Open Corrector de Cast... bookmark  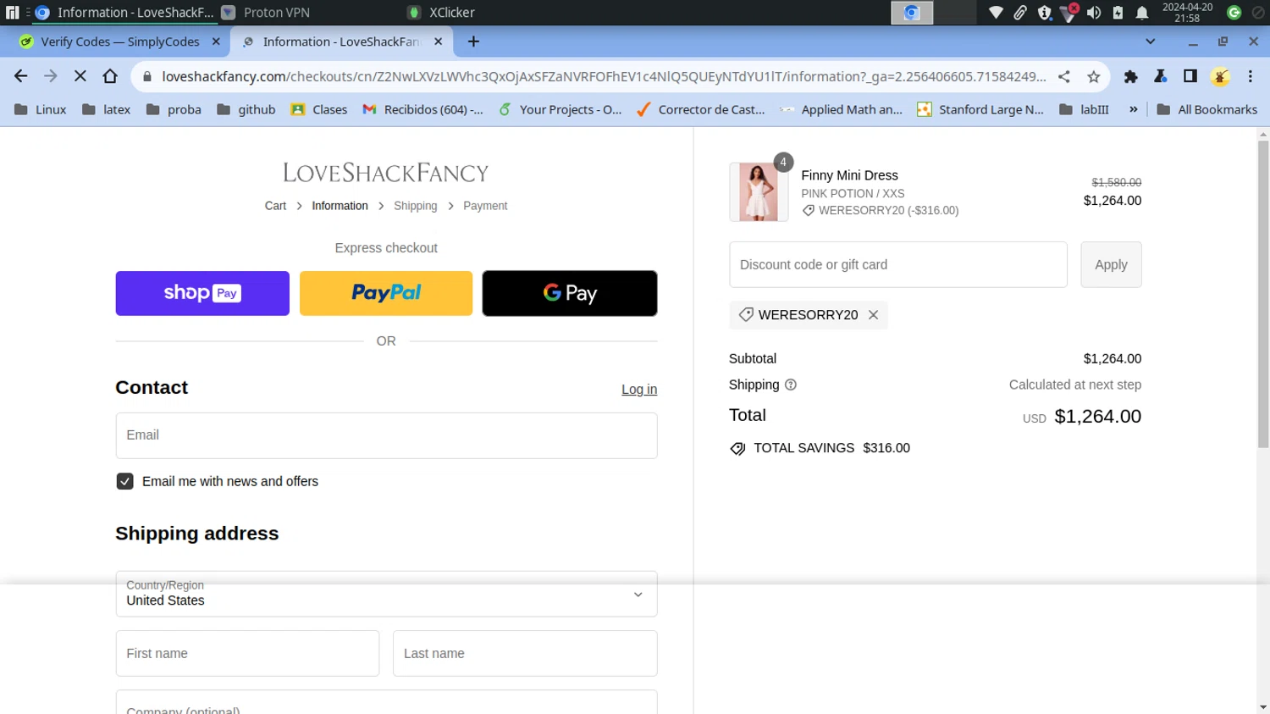[x=700, y=109]
